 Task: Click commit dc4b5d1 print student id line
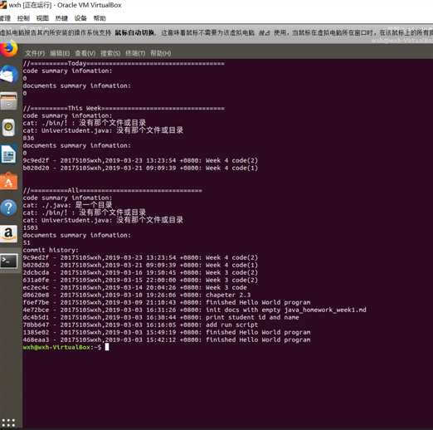(161, 317)
